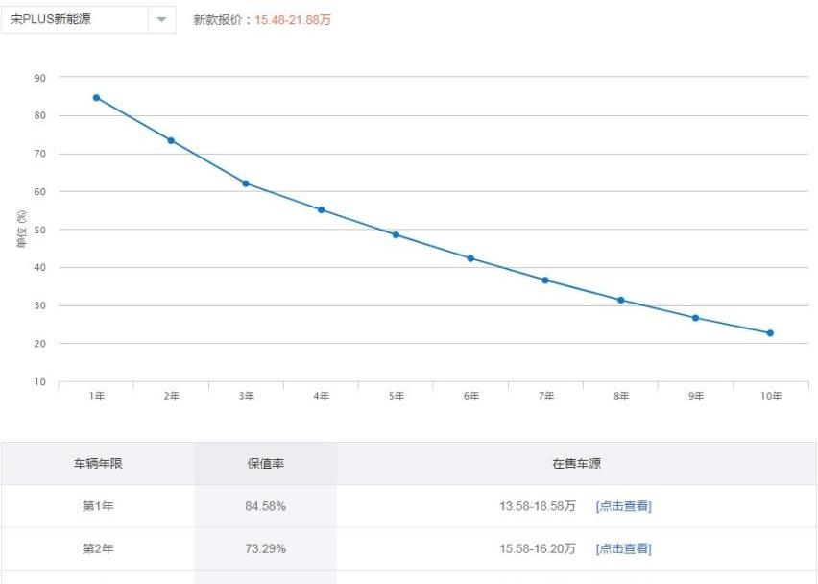
Task: Select the 8年 data point on chart
Action: (x=621, y=300)
